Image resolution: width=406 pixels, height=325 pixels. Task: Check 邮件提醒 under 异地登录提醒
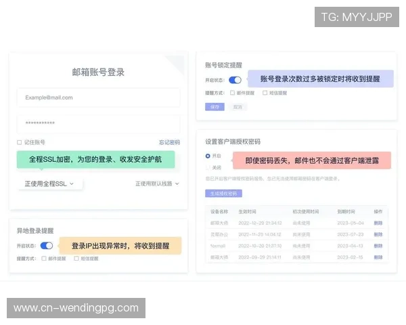click(44, 259)
